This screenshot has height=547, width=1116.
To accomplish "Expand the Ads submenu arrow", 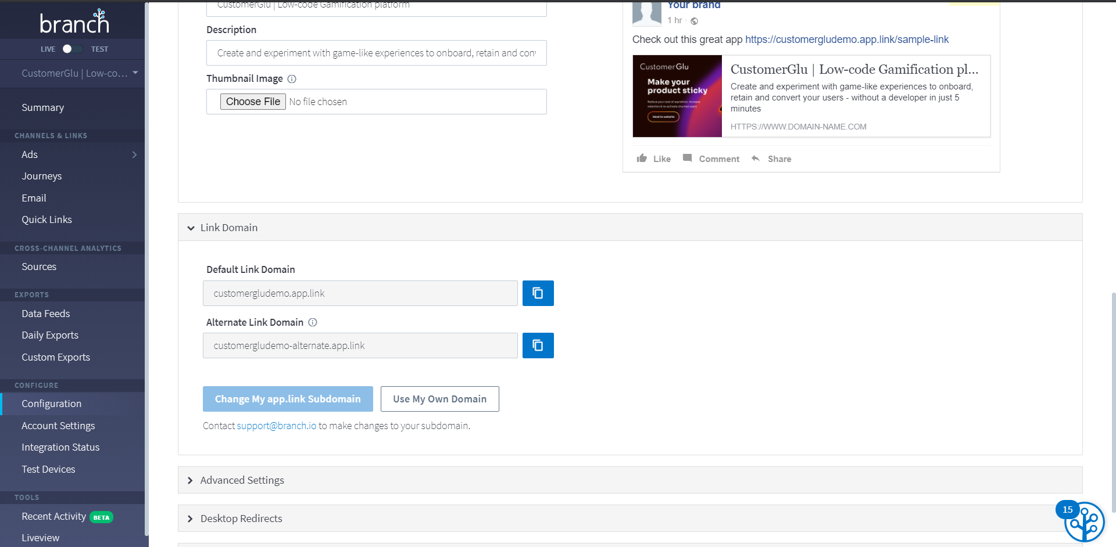I will [134, 155].
